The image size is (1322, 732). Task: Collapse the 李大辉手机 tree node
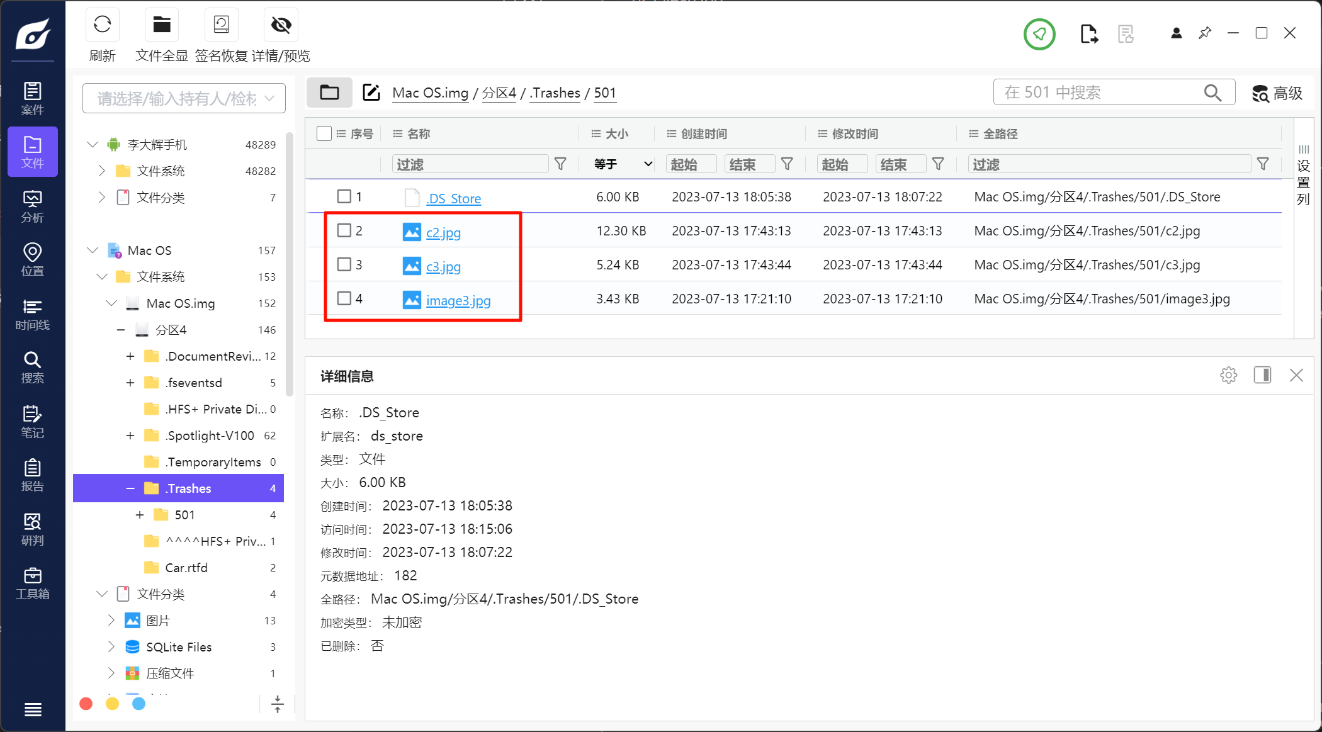(93, 145)
